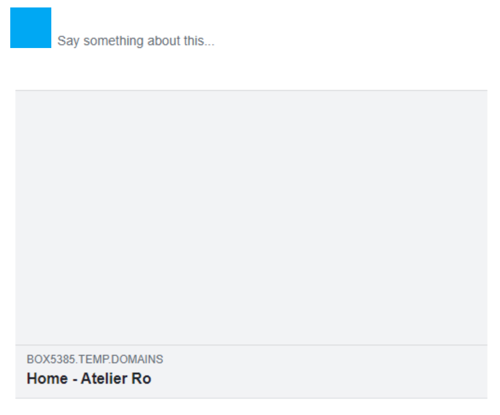Image resolution: width=500 pixels, height=415 pixels.
Task: Click the hyphen in the "Home - Atelier Ro" title
Action: [75, 379]
